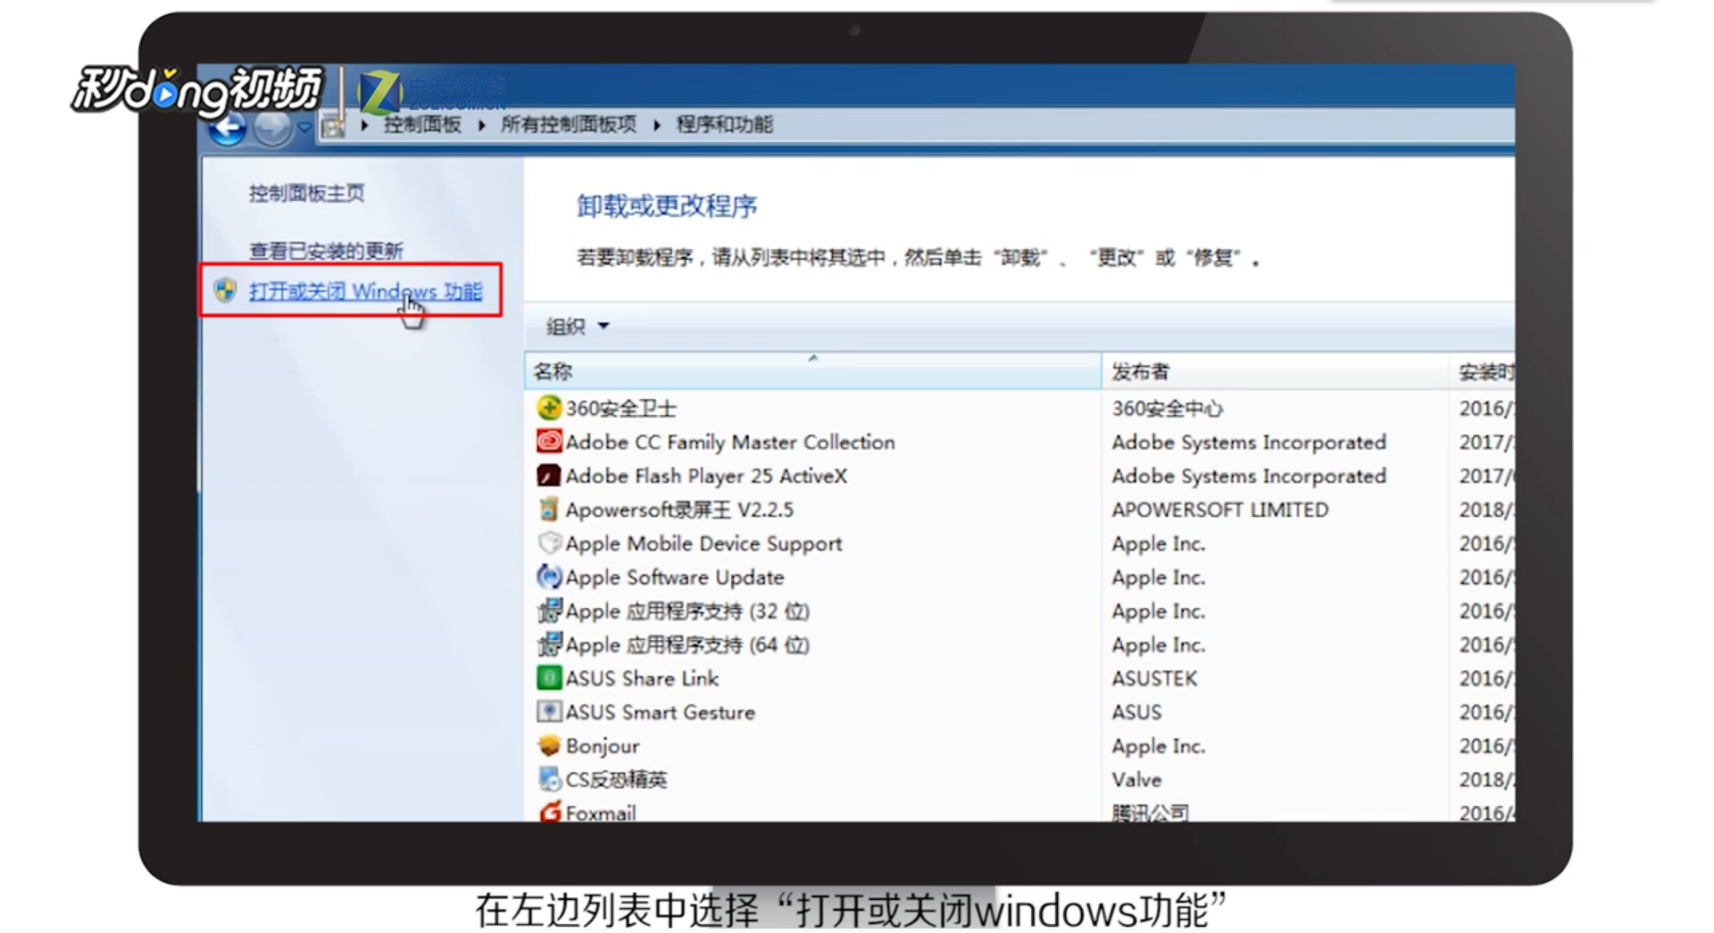Expand arrow before 所有控制面板项 breadcrumb
Image resolution: width=1714 pixels, height=933 pixels.
pos(481,125)
